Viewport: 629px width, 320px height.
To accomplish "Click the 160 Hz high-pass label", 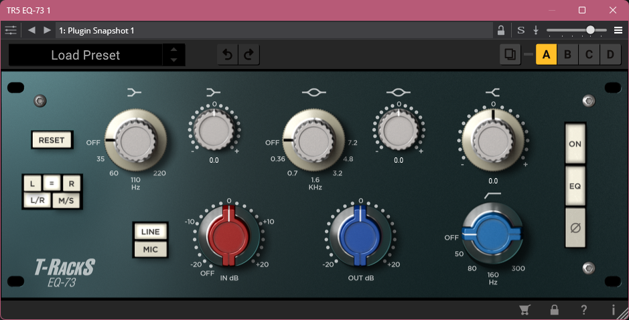I will pos(493,274).
